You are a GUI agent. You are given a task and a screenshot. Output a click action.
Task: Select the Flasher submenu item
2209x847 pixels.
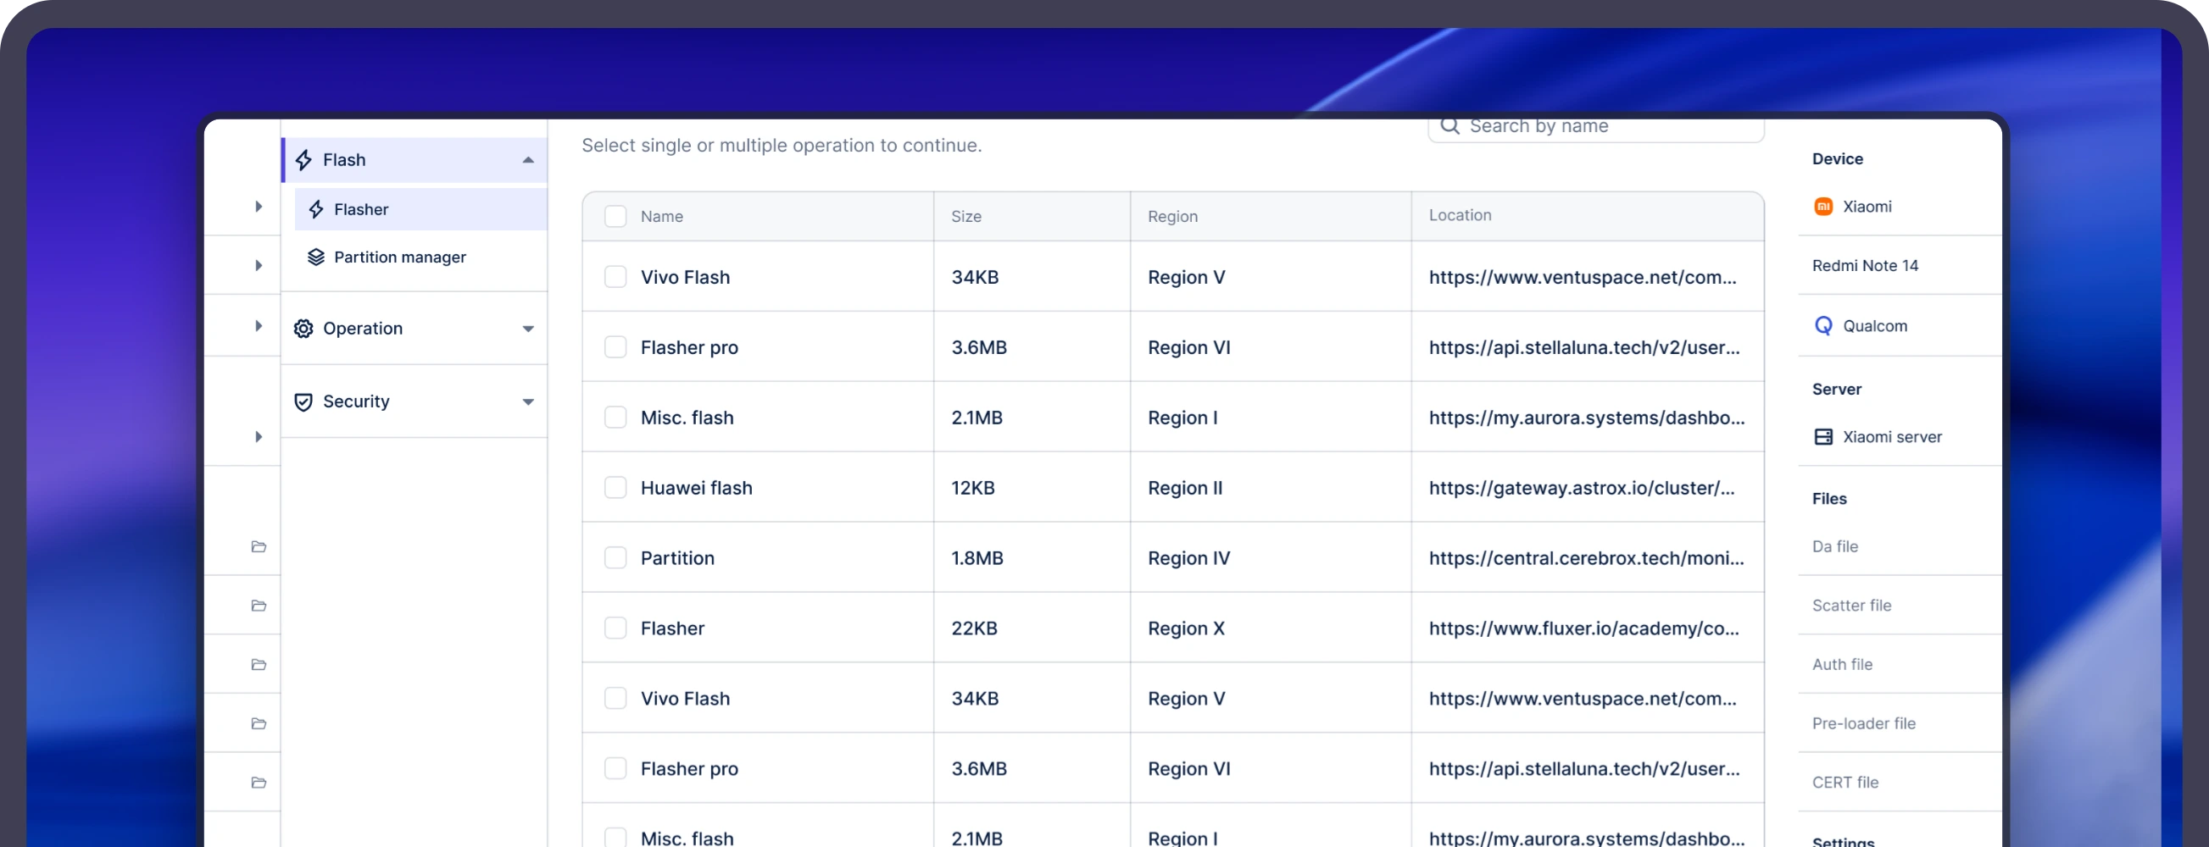(421, 209)
